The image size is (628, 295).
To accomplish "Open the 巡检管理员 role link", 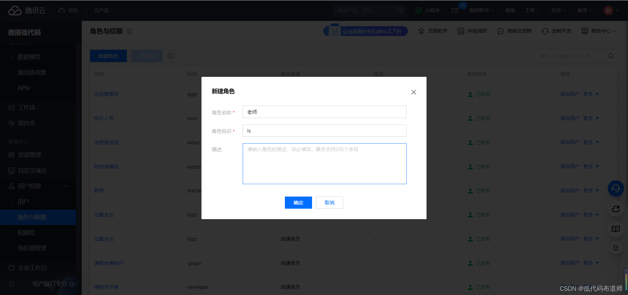I will point(106,94).
